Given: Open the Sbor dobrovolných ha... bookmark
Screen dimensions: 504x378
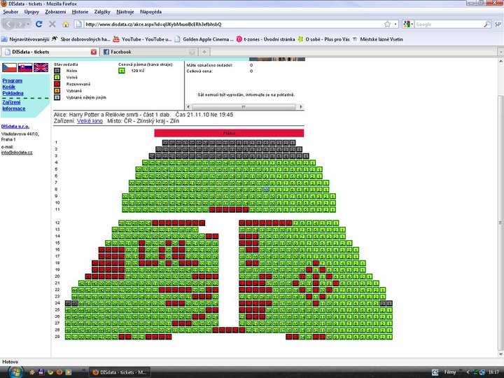Looking at the screenshot, I should 81,39.
